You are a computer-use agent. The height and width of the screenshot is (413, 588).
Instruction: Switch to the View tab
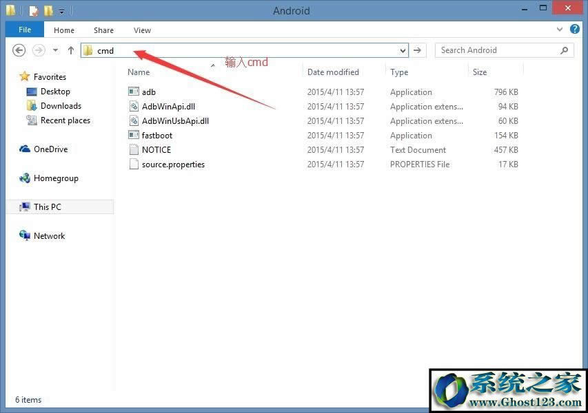pos(142,30)
